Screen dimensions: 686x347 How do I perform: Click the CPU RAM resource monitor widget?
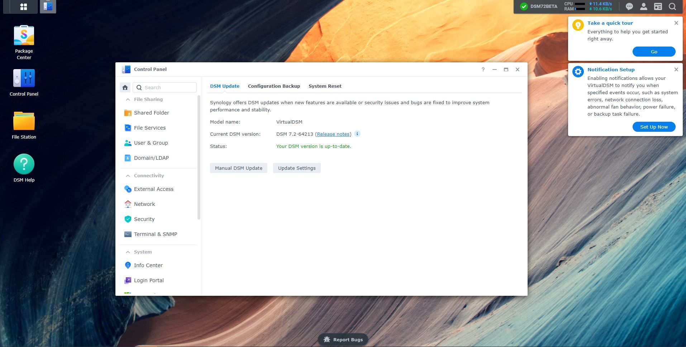(x=588, y=6)
